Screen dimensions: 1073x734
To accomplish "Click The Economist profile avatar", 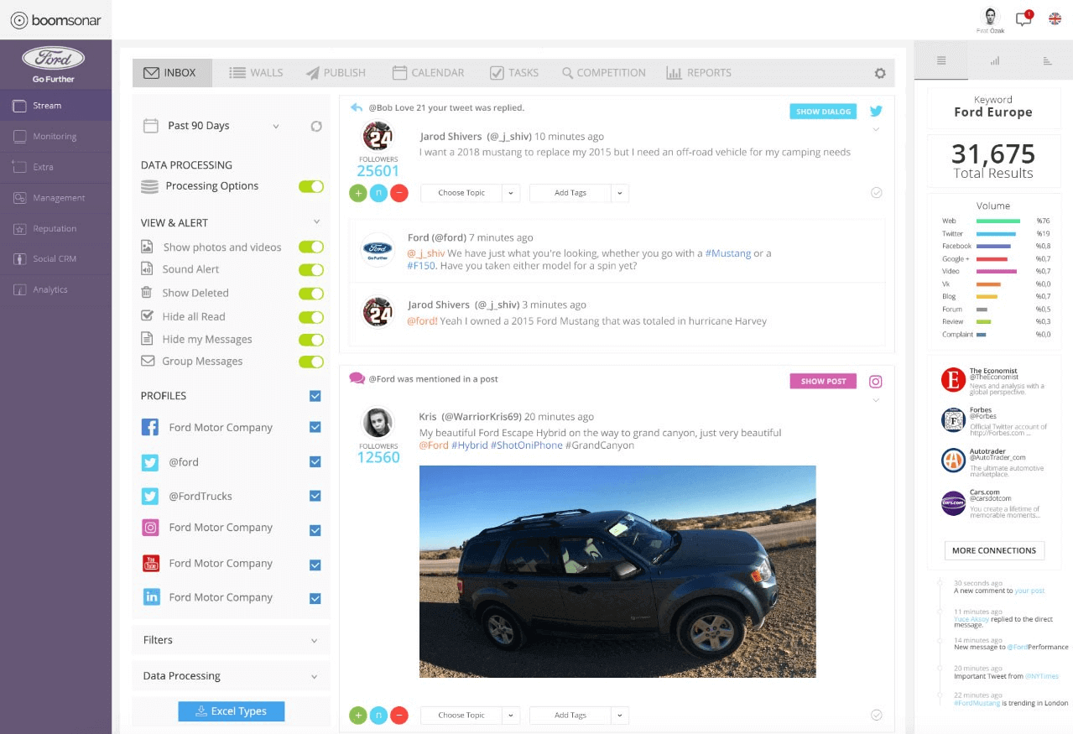I will click(953, 380).
